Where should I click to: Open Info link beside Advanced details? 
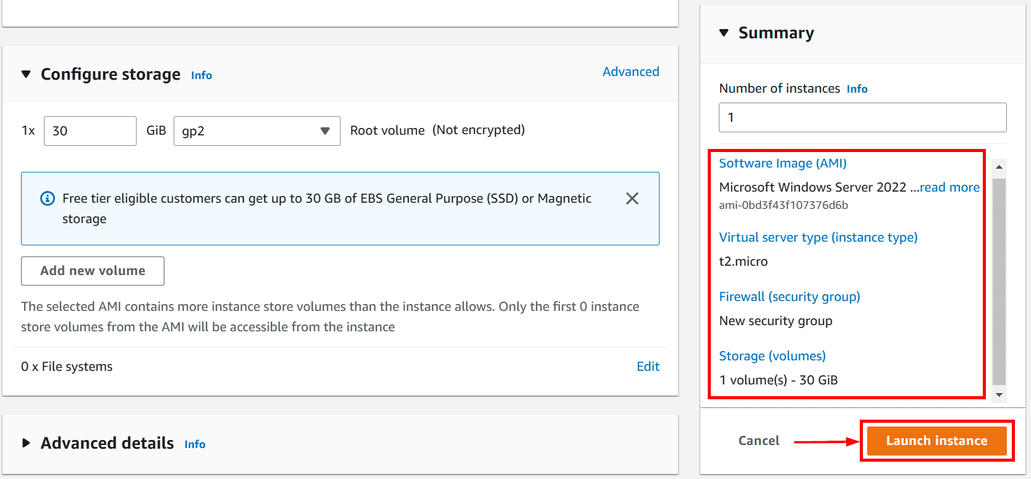coord(195,444)
